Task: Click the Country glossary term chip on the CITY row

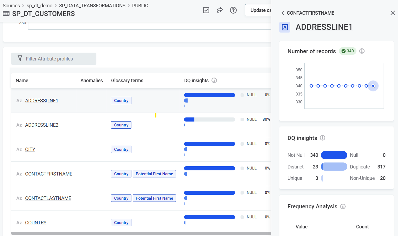Action: pyautogui.click(x=121, y=149)
